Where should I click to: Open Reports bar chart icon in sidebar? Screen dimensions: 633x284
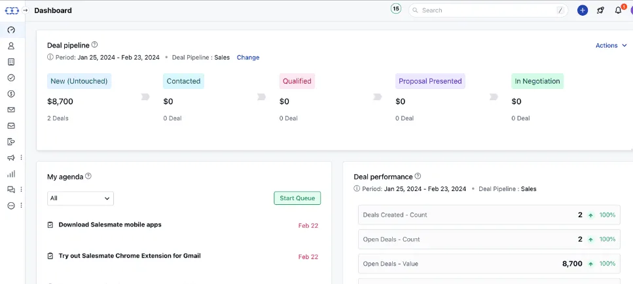point(11,173)
